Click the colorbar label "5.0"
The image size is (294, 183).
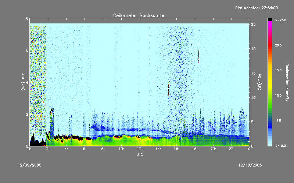(279, 120)
